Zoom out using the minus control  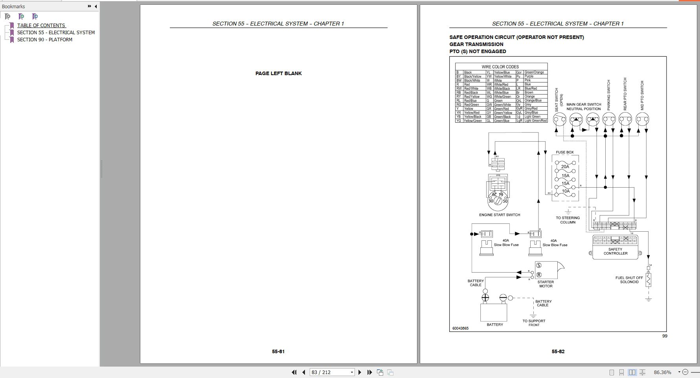(x=685, y=372)
